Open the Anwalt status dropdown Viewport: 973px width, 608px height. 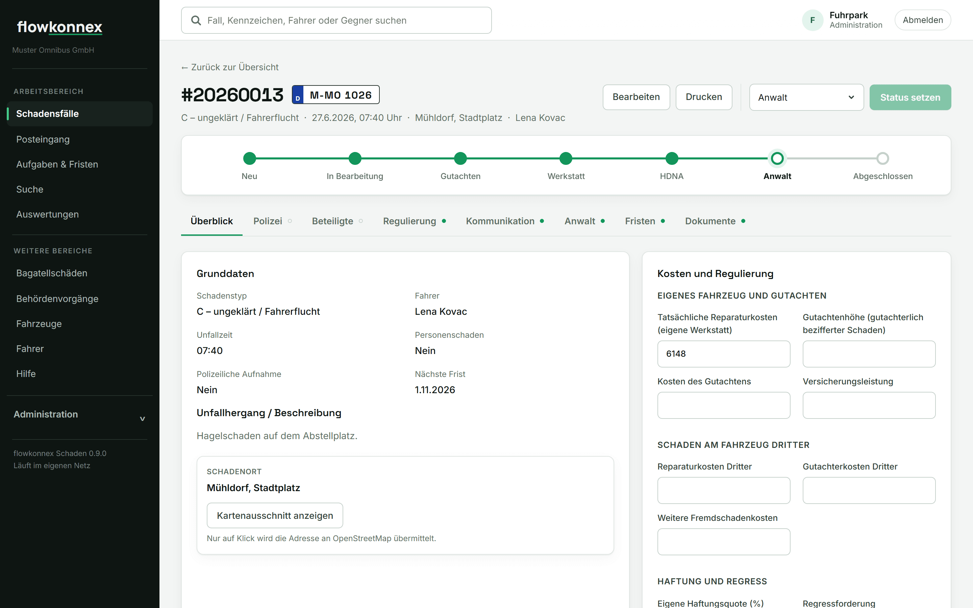806,97
